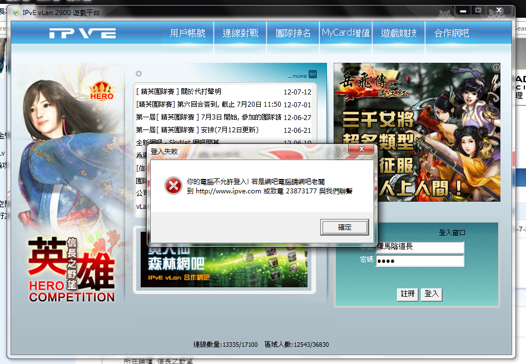The image size is (526, 364).
Task: Click the IPVE logo
Action: point(82,33)
